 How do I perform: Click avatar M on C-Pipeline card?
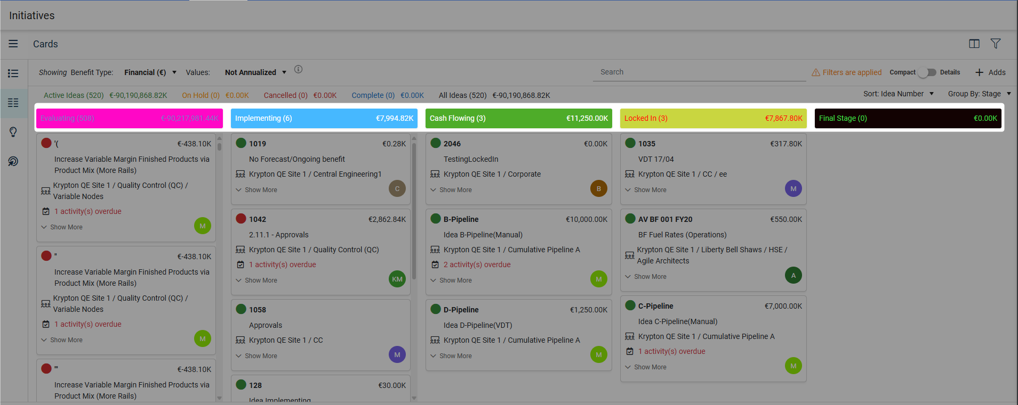tap(793, 366)
